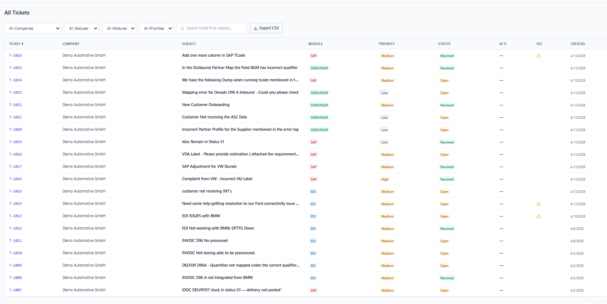This screenshot has height=304, width=607.
Task: Open ticket T-1008
Action: [15, 278]
